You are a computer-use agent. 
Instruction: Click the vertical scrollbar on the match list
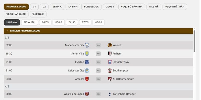194,41
